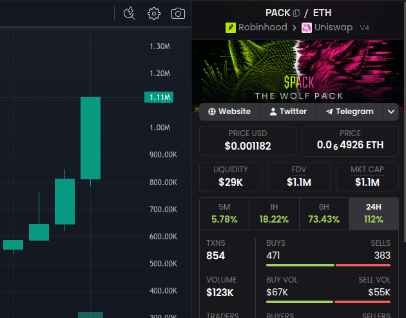
Task: Expand more links chevron beside Telegram
Action: pos(391,112)
